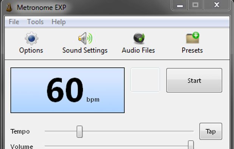Click the Tempo label text
Screen dimensions: 234x149
20,132
